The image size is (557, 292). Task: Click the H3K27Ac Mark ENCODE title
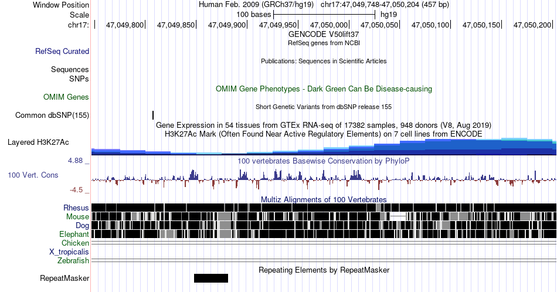[324, 134]
